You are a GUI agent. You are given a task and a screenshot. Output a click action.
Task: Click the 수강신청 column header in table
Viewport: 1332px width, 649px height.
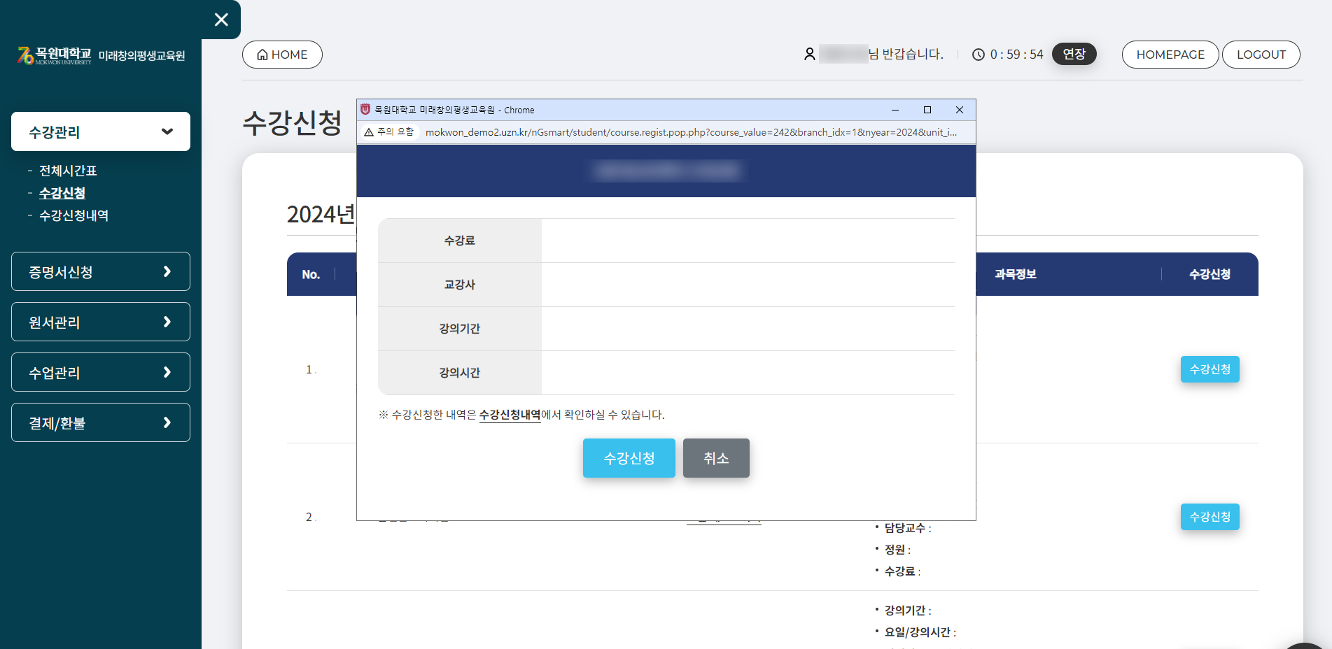coord(1210,274)
